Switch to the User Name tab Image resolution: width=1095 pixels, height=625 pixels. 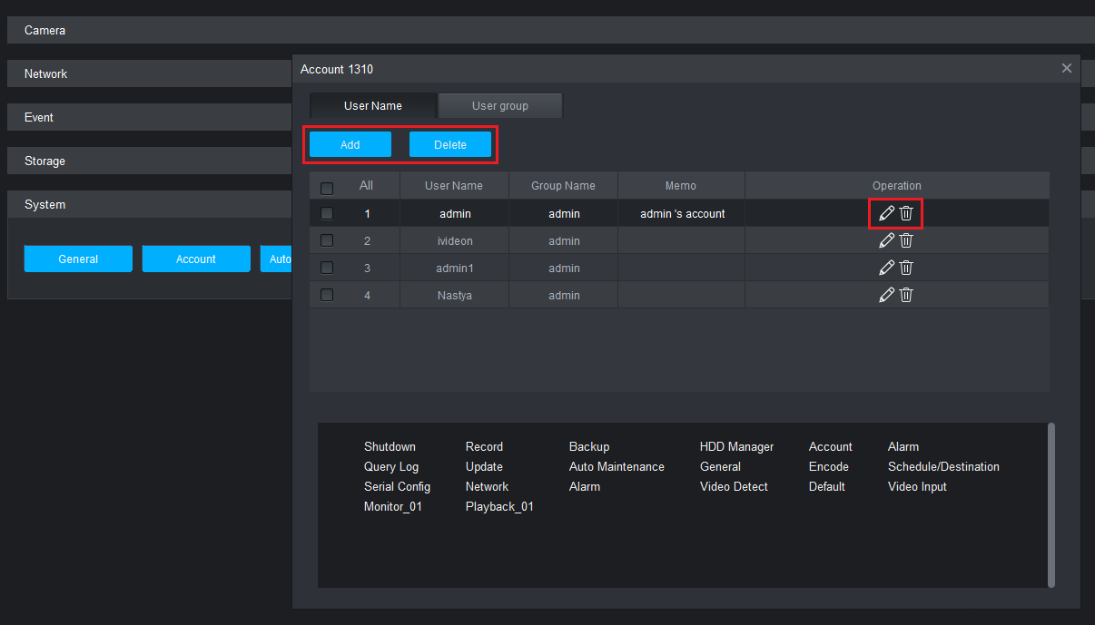pos(373,105)
